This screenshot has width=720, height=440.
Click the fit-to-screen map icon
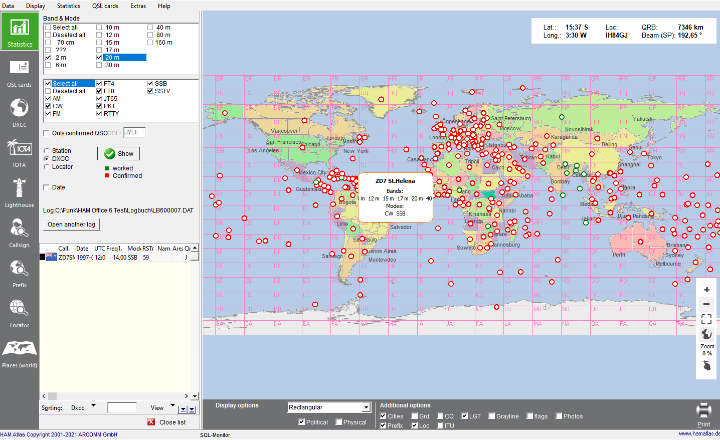(706, 319)
